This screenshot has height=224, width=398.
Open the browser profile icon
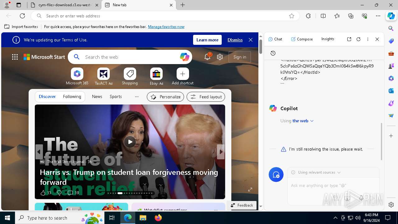7,5
